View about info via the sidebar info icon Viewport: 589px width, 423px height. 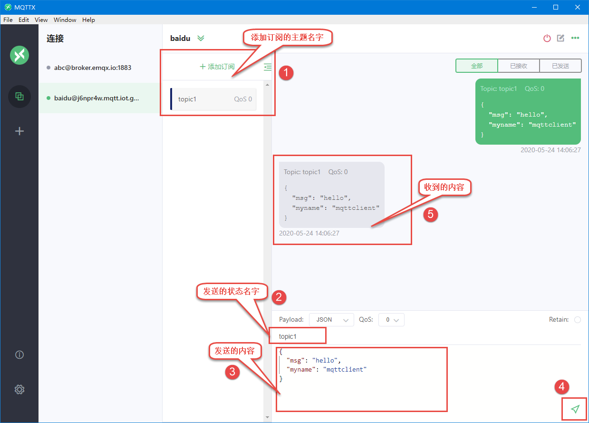[19, 354]
